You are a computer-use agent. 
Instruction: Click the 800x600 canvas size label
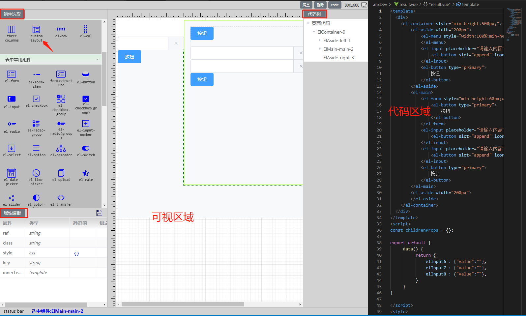(352, 5)
